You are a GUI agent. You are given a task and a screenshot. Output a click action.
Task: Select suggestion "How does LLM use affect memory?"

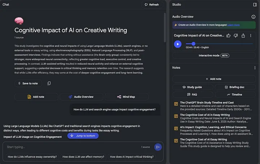pyautogui.click(x=83, y=157)
